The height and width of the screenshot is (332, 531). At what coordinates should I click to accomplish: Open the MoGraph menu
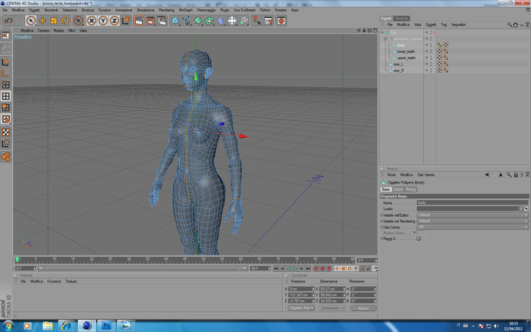pos(185,10)
